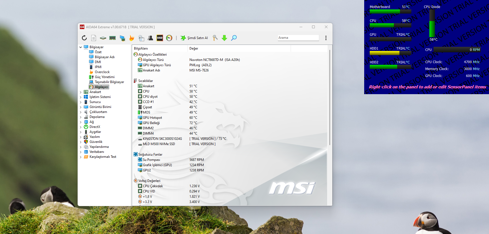
Task: Click the green download arrow icon
Action: (x=224, y=38)
